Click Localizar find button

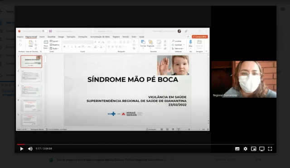click(177, 41)
